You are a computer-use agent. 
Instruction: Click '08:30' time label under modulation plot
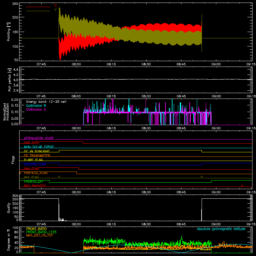146,128
